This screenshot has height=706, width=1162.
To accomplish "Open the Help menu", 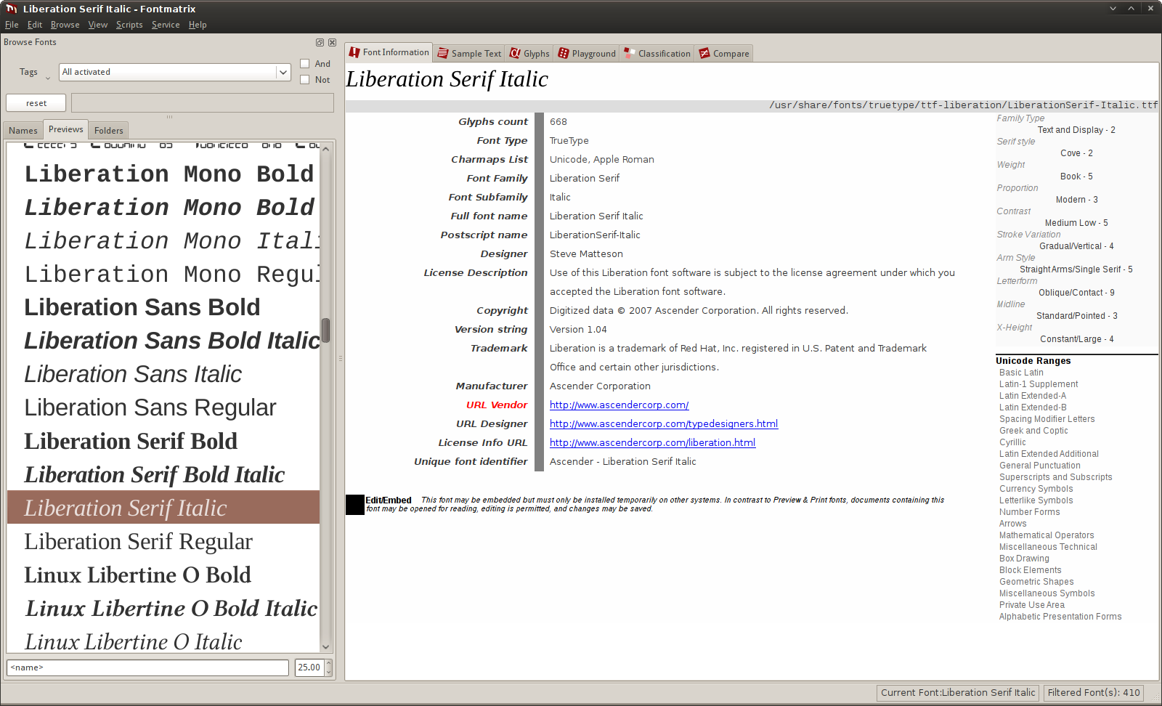I will pyautogui.click(x=198, y=25).
